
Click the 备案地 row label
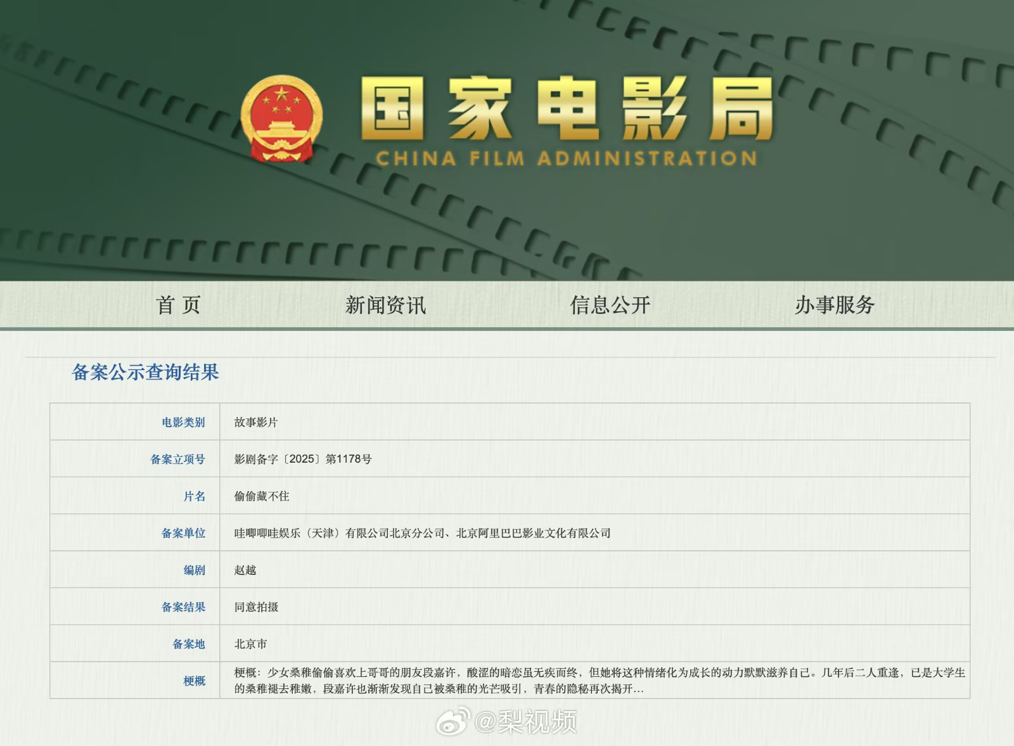tap(189, 644)
